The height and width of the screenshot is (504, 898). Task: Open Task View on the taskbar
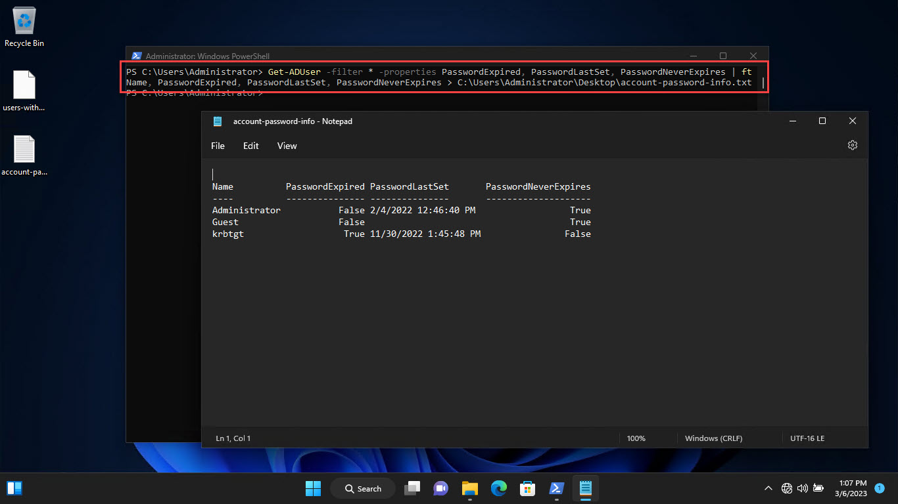pyautogui.click(x=412, y=488)
